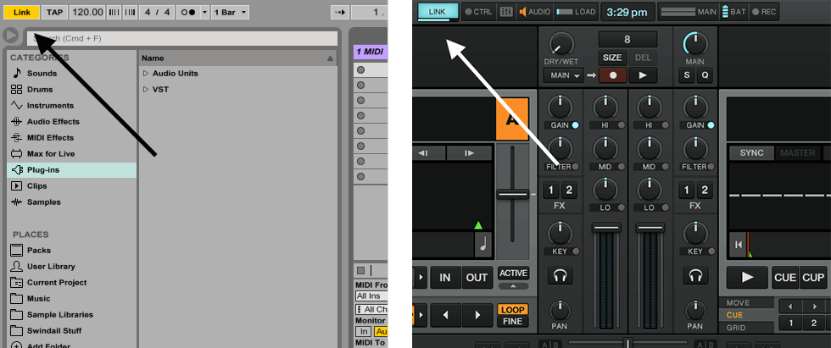Image resolution: width=831 pixels, height=348 pixels.
Task: Click the loop IN button
Action: tap(444, 277)
